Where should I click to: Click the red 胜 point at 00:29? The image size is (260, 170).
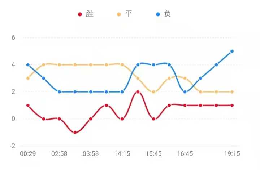click(28, 106)
